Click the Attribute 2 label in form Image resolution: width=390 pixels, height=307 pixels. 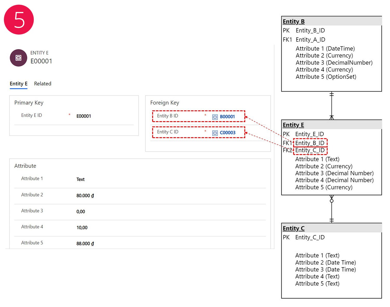(x=32, y=195)
